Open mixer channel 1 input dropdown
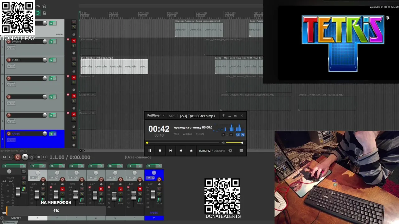 coord(34,178)
